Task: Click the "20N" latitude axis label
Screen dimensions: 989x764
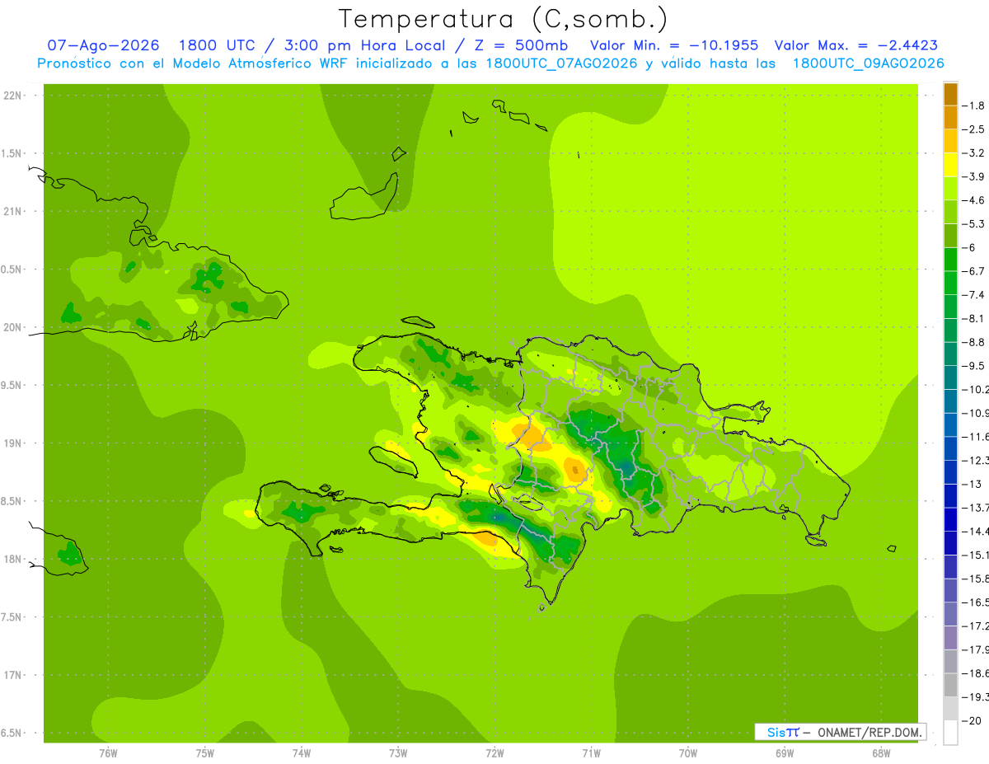Action: 12,327
